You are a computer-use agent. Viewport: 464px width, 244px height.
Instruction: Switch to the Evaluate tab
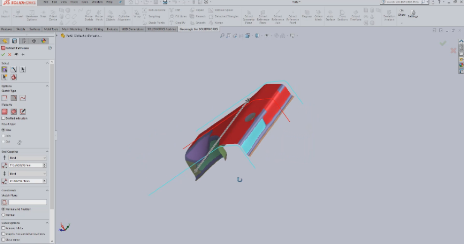pyautogui.click(x=112, y=29)
